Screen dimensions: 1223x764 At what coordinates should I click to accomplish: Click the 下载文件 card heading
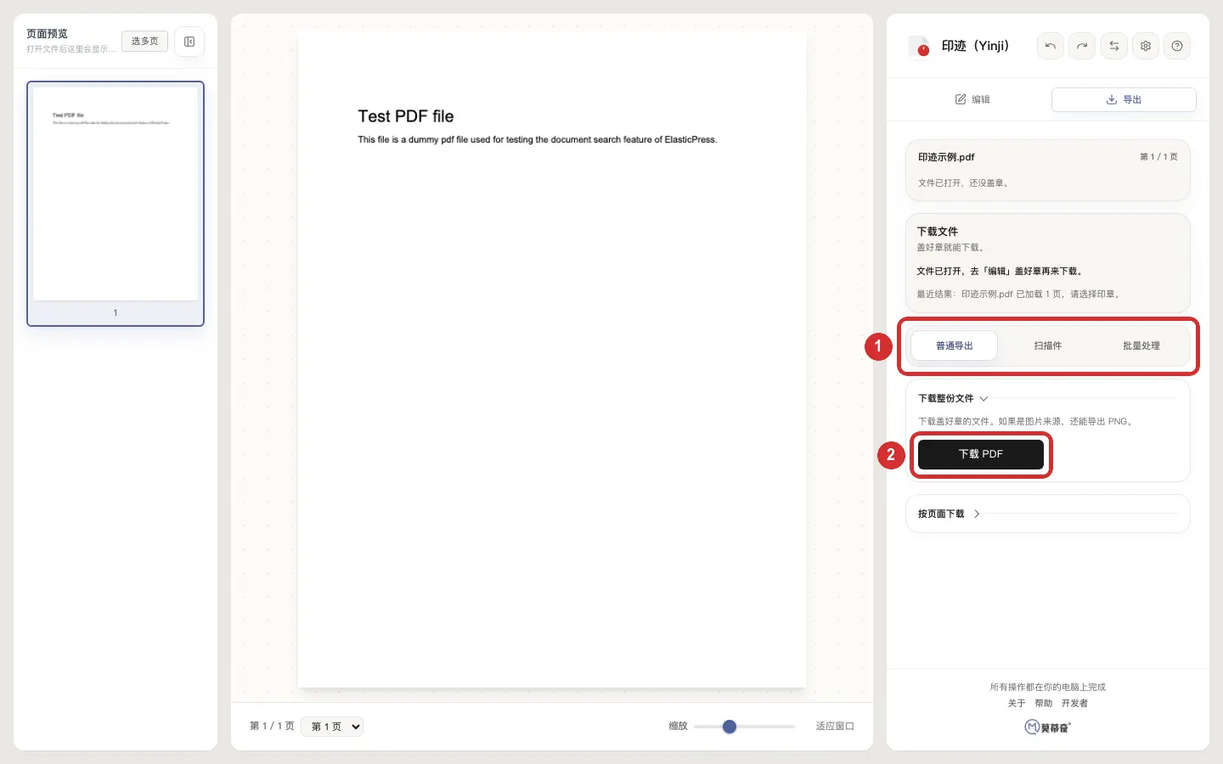[938, 231]
